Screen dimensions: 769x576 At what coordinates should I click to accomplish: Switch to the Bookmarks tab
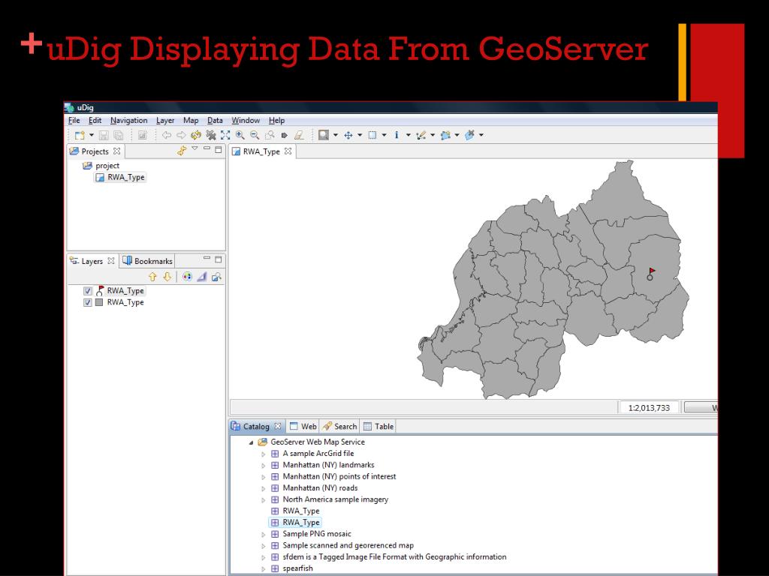pos(148,261)
